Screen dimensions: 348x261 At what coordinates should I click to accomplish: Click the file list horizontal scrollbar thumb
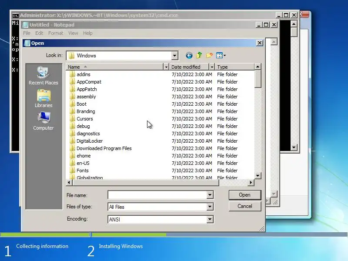(x=146, y=182)
